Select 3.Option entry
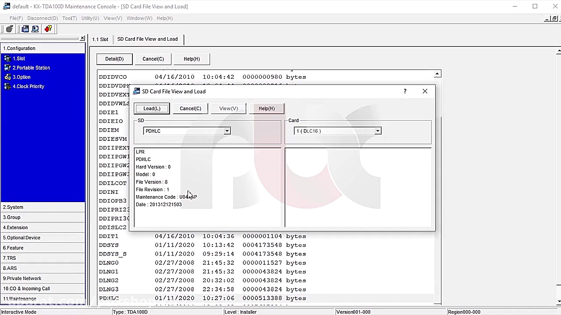Screen dimensions: 561x315 [21, 77]
